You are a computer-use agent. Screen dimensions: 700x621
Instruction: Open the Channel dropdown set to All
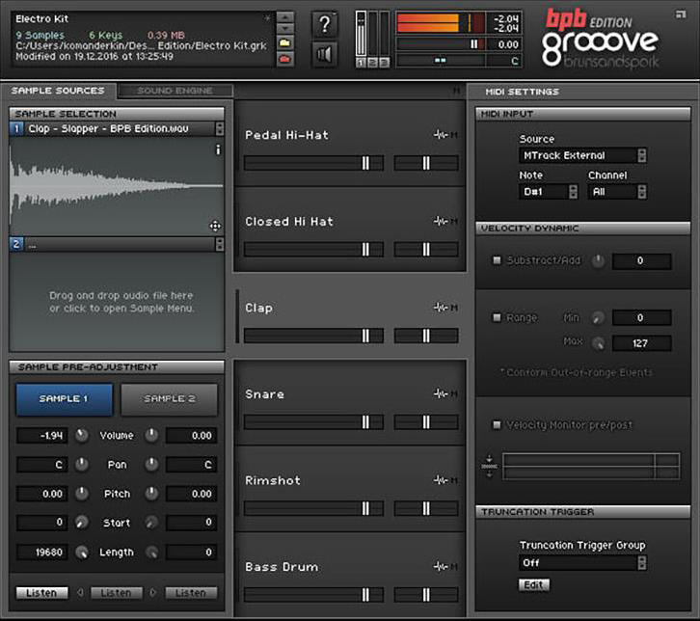[x=616, y=192]
